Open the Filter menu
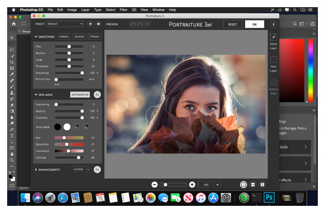This screenshot has width=325, height=213. point(123,10)
